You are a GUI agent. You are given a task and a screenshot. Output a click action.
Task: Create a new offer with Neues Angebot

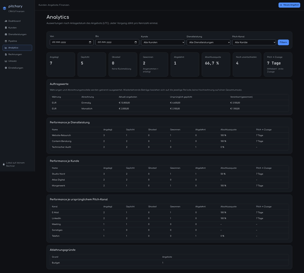point(289,5)
